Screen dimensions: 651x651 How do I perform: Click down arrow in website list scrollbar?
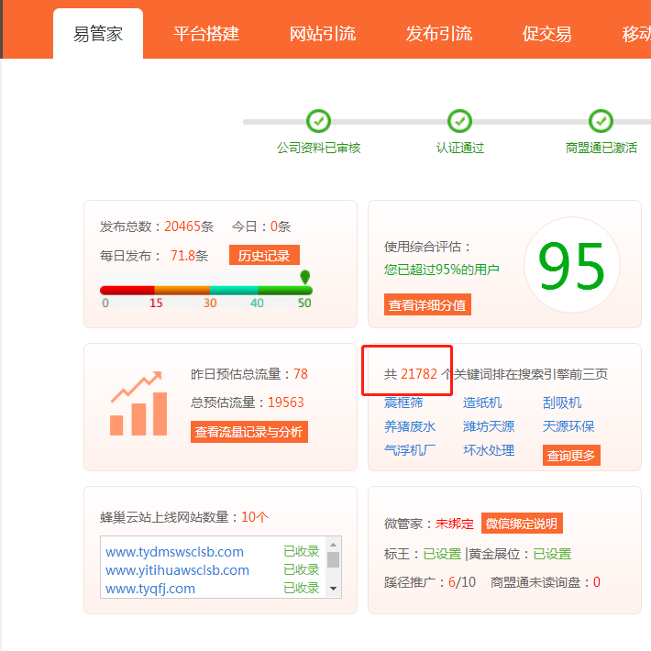(x=334, y=587)
